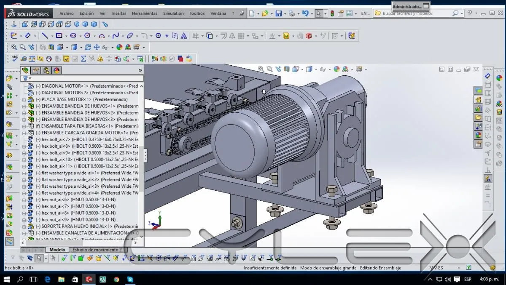Click the Rebuild traffic light icon

tap(332, 13)
